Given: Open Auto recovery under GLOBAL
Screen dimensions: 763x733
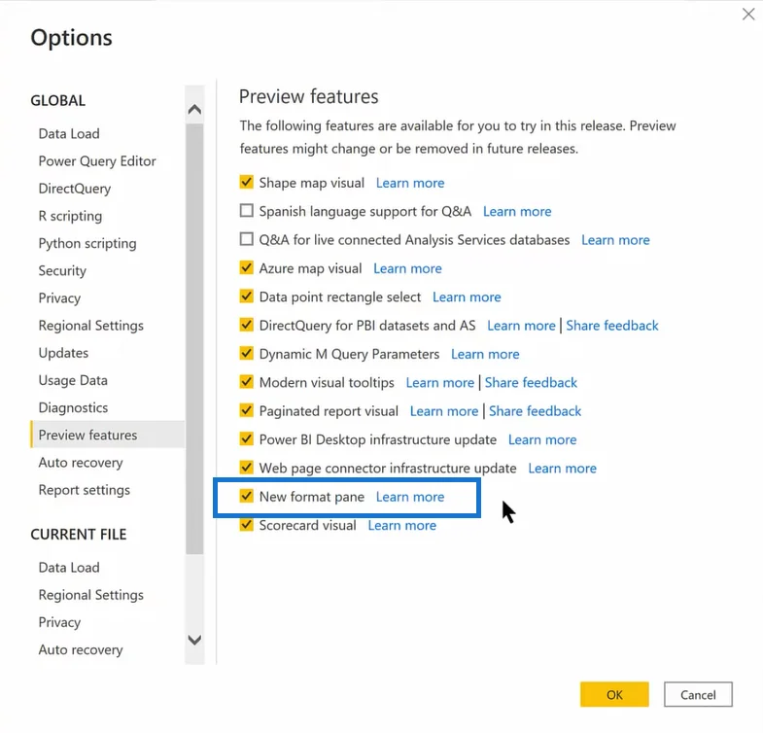Looking at the screenshot, I should (81, 463).
